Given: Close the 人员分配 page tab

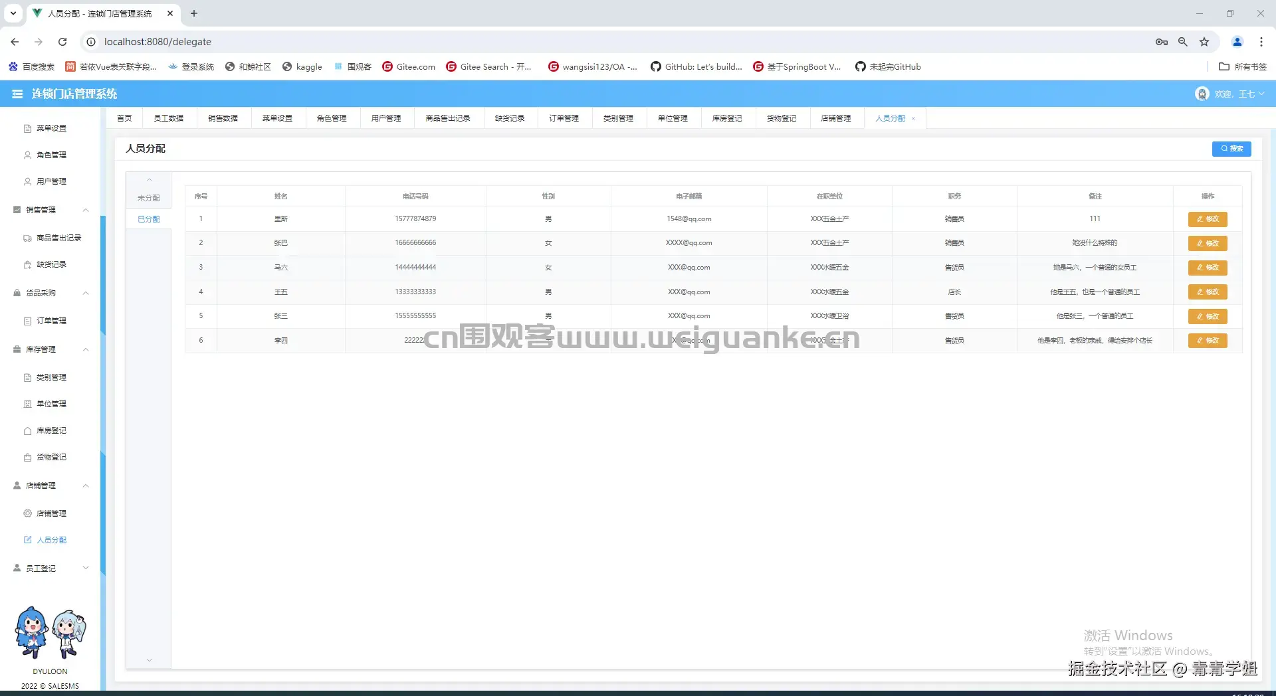Looking at the screenshot, I should click(x=913, y=119).
